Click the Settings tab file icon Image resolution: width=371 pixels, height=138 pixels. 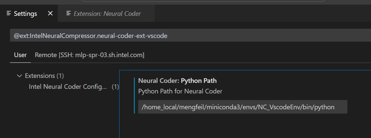(x=9, y=14)
